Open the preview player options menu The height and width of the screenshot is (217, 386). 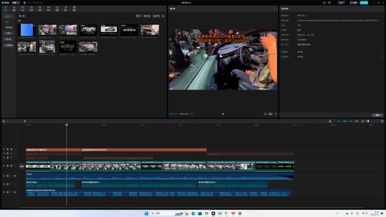274,8
